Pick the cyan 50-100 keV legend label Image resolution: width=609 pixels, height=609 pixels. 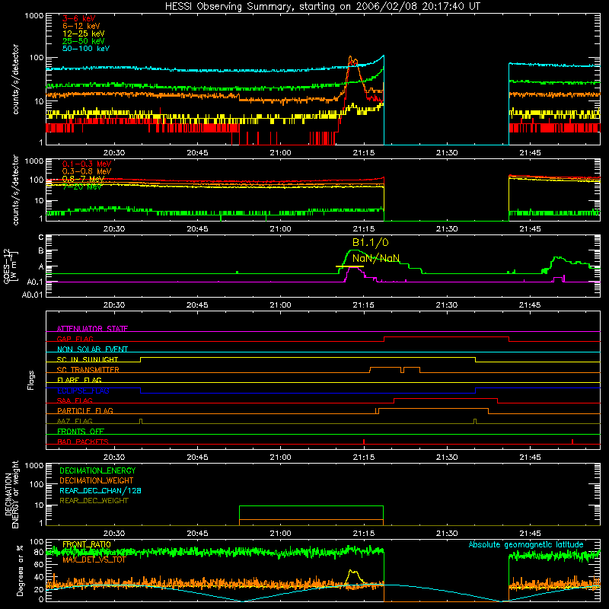(x=86, y=49)
